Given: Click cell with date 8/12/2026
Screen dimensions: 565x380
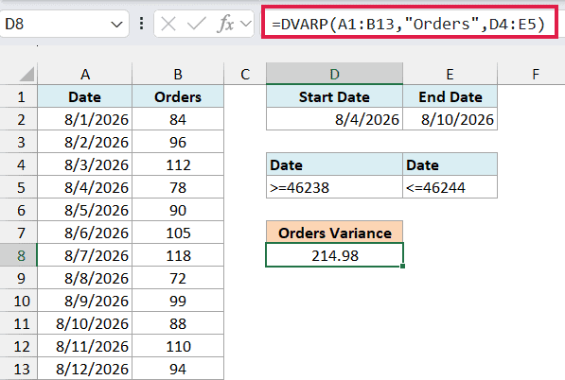Looking at the screenshot, I should (x=84, y=369).
